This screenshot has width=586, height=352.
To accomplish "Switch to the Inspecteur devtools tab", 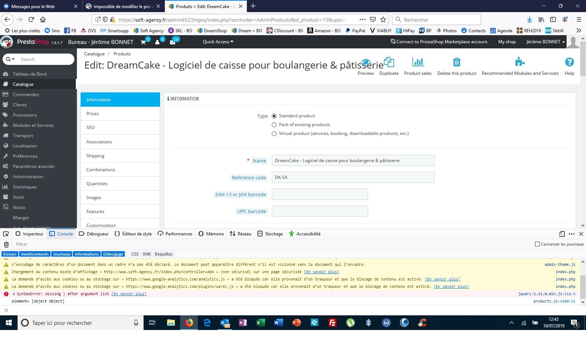I will click(x=30, y=234).
